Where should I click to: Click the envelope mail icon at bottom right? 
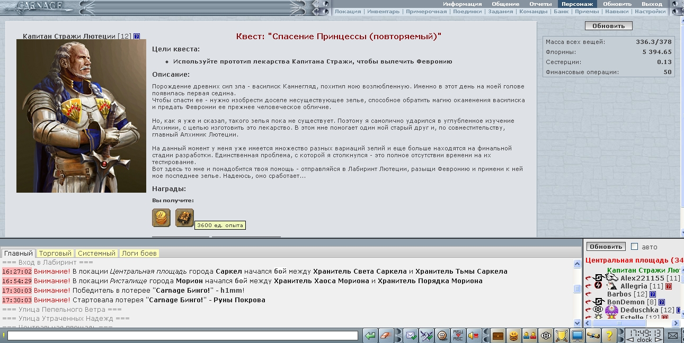click(672, 335)
